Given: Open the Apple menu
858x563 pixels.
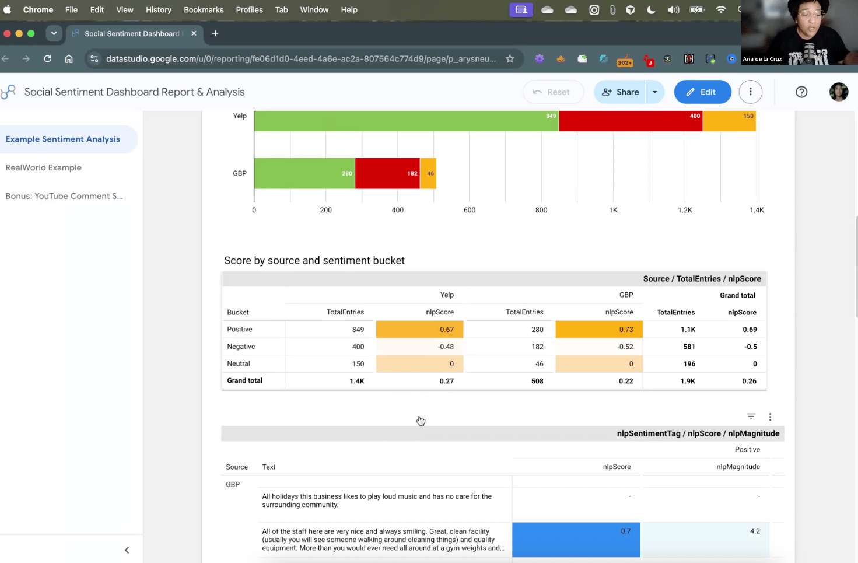Looking at the screenshot, I should pos(8,9).
